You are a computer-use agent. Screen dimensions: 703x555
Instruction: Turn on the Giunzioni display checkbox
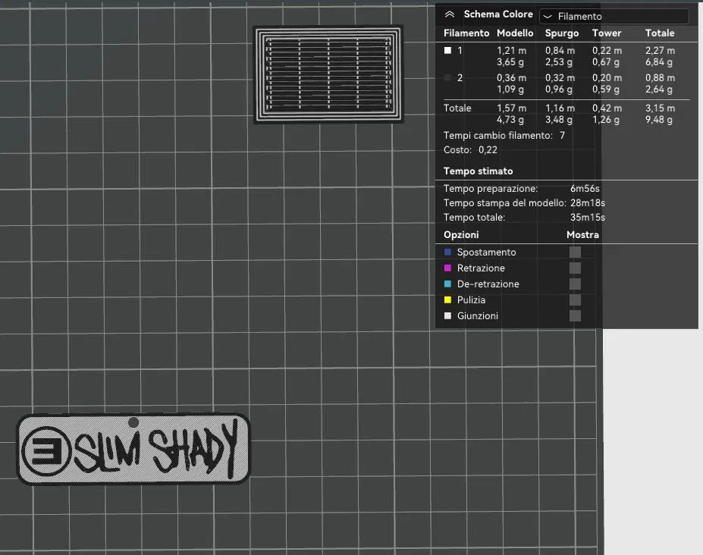pos(576,315)
